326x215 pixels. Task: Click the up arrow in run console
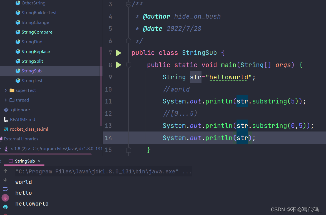(x=5, y=171)
